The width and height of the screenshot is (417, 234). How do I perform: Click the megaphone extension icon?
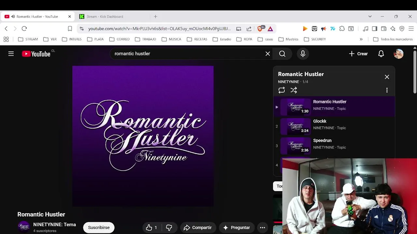point(324,29)
